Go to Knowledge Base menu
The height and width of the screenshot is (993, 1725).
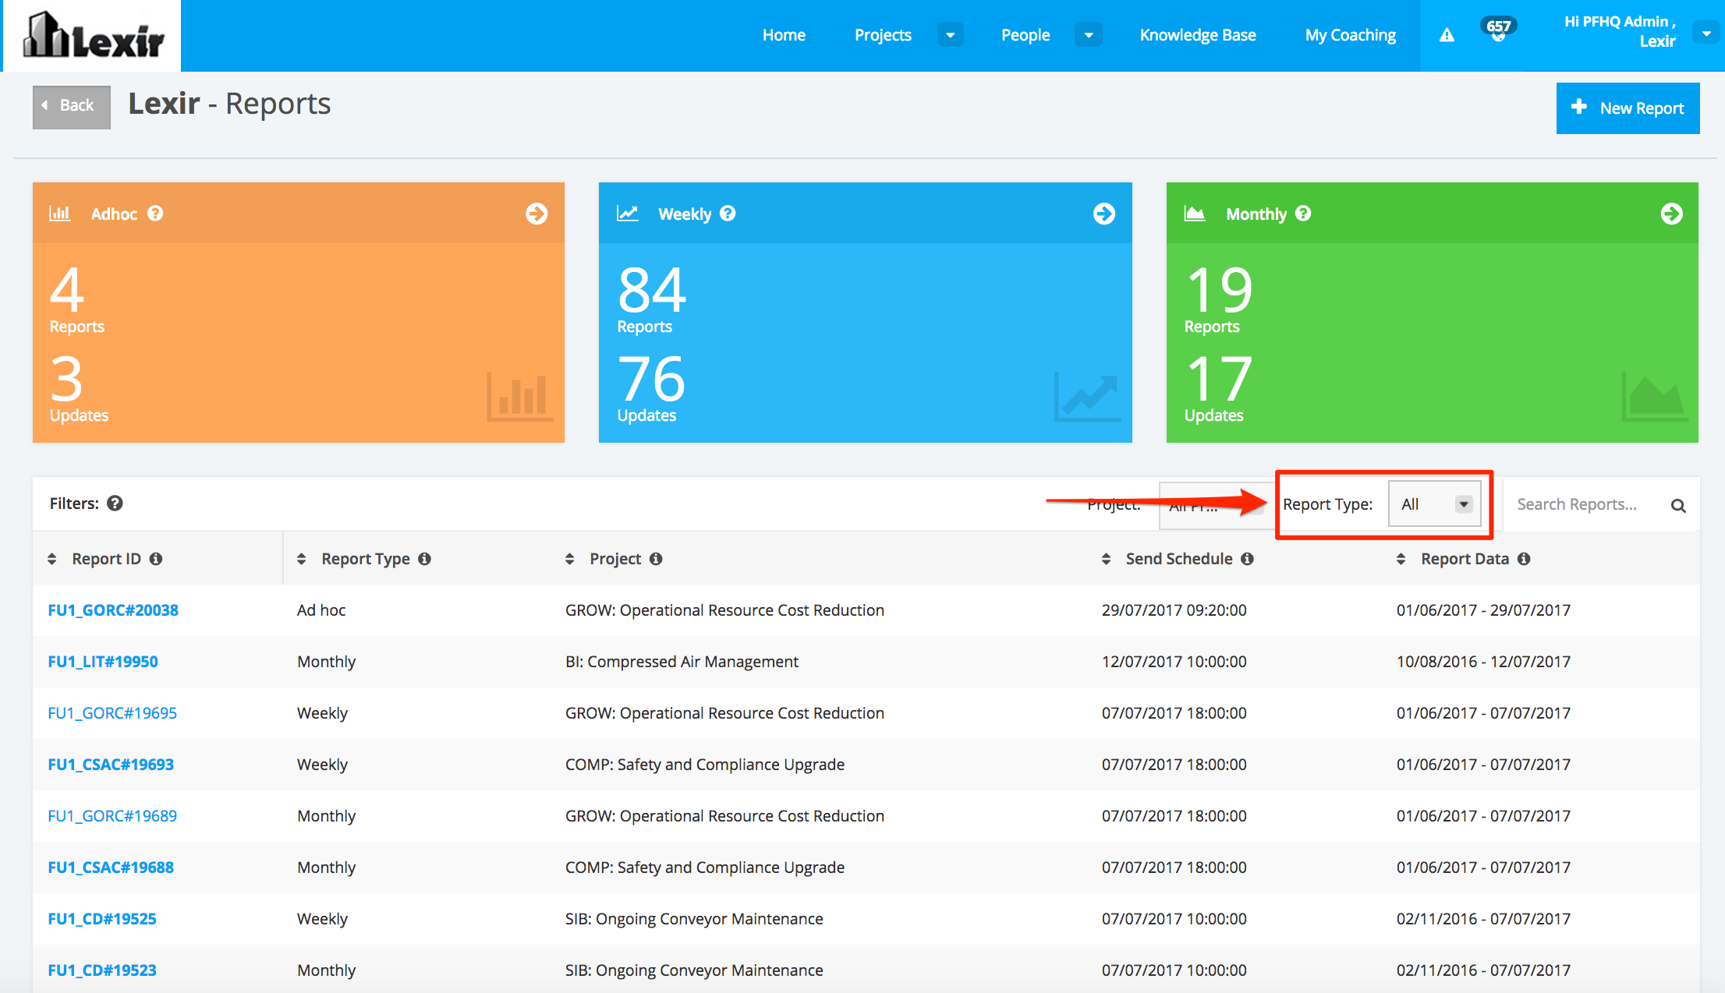pos(1198,35)
